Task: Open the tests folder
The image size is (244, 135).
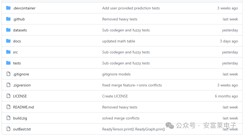Action: [x=17, y=63]
